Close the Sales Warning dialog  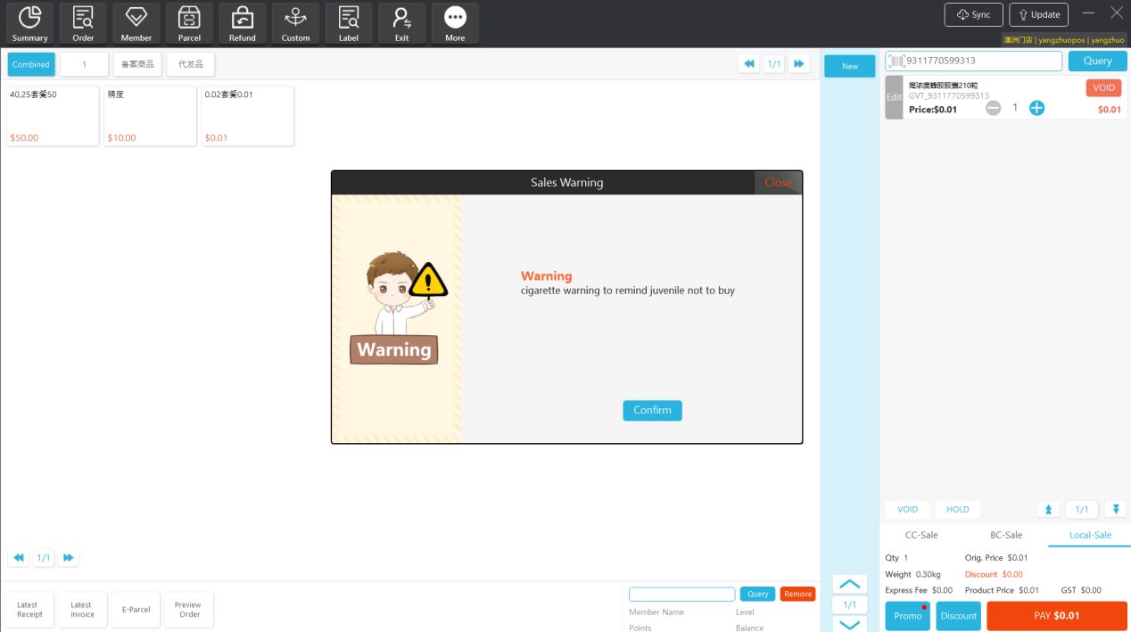coord(778,183)
